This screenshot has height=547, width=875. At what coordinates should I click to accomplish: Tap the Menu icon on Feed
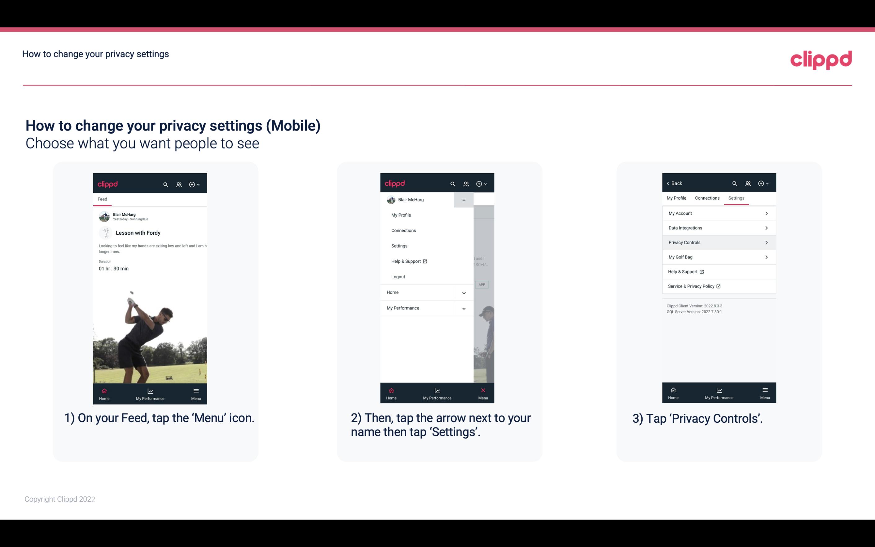196,393
